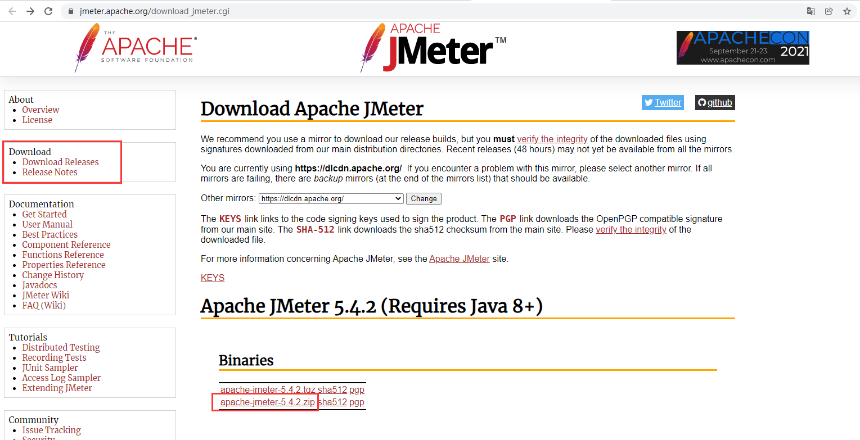Reload the page with the refresh icon
The height and width of the screenshot is (440, 860).
(x=48, y=11)
